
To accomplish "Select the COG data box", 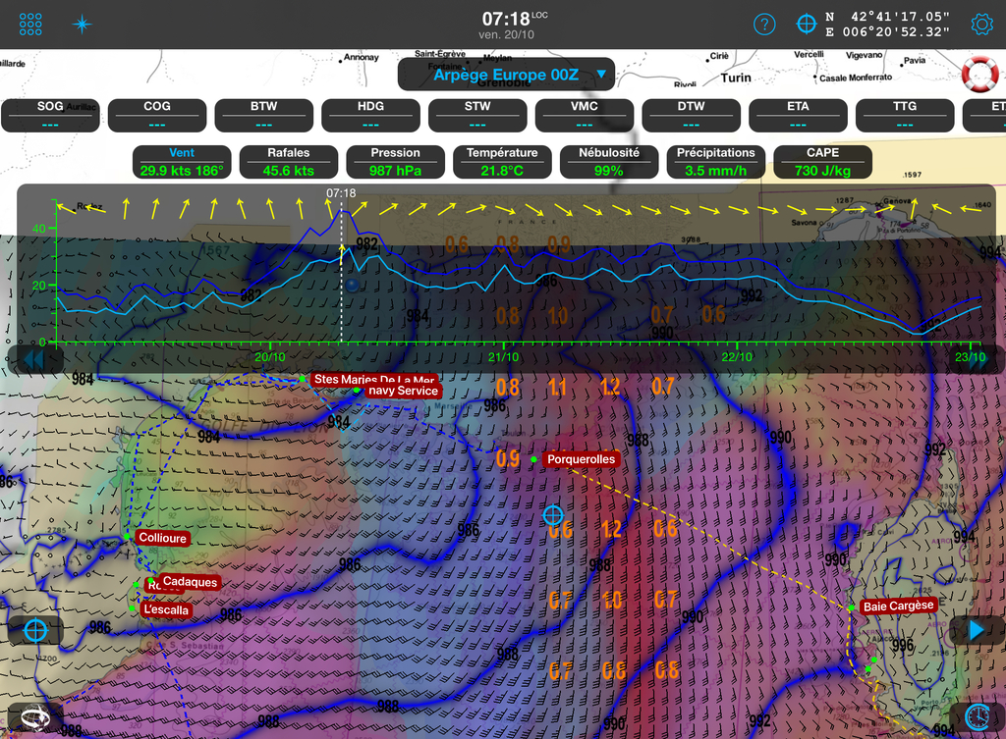I will coord(157,115).
